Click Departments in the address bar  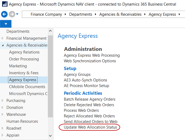pos(81,14)
